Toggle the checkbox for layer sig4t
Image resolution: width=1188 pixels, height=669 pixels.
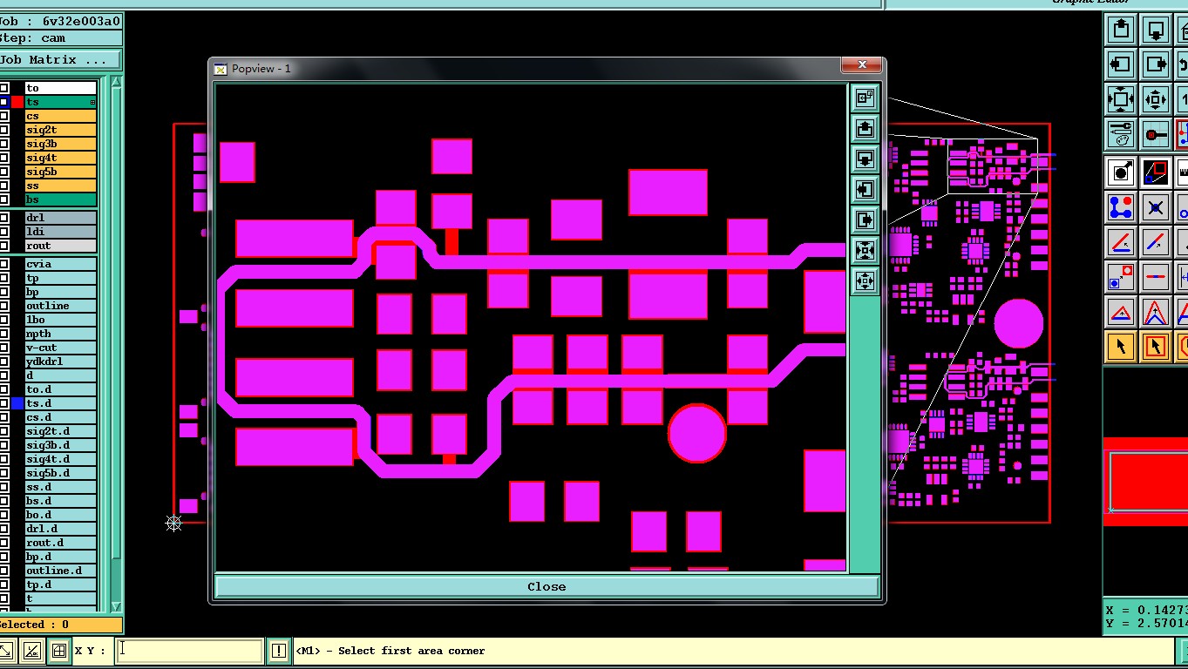(4, 158)
